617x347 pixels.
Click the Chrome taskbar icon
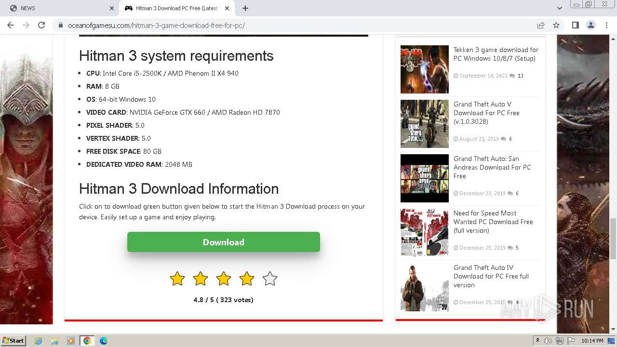87,341
